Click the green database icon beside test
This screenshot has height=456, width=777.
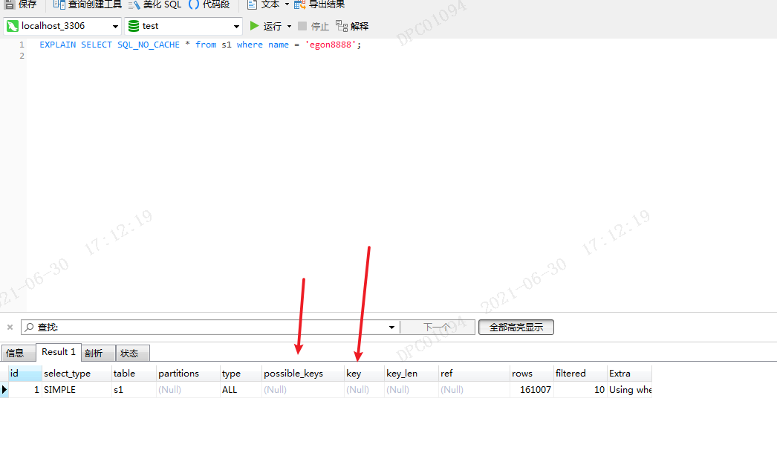tap(133, 26)
